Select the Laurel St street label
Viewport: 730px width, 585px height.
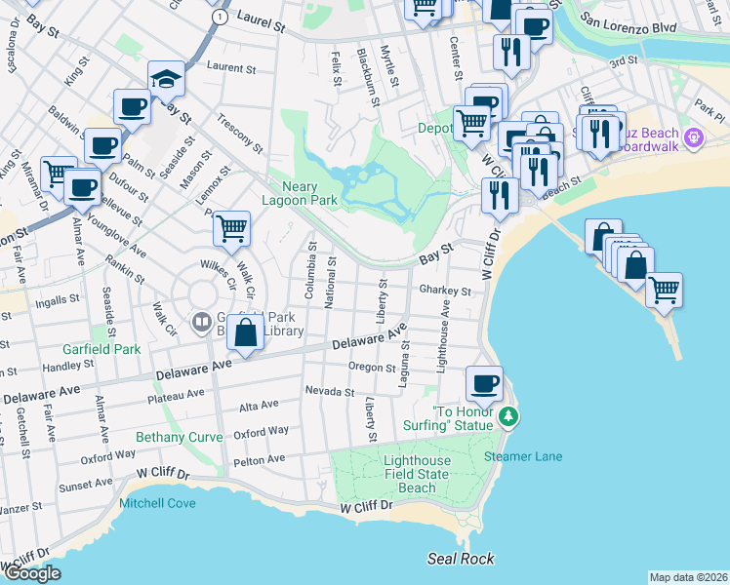coord(262,21)
